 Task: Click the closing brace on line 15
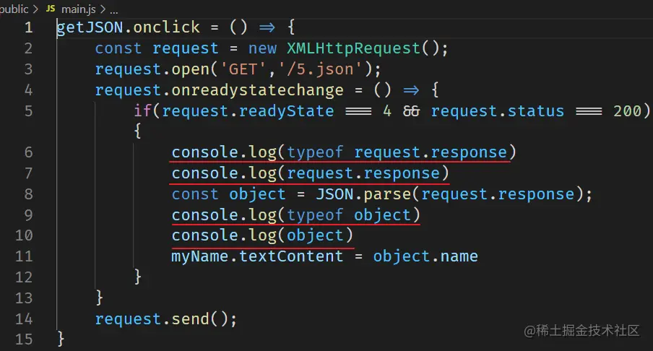coord(61,339)
